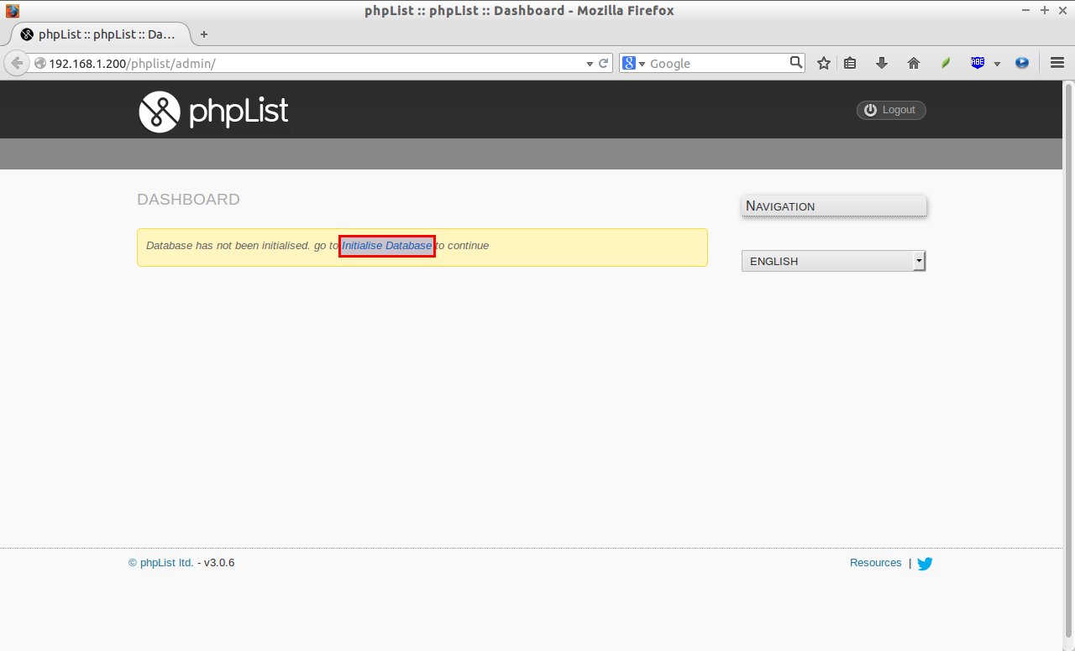Click the search magnifier icon
The width and height of the screenshot is (1075, 651).
796,62
